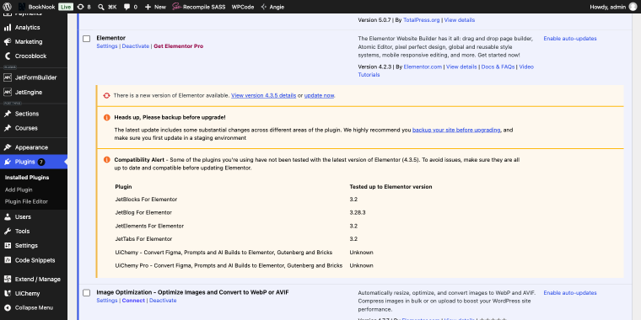The image size is (641, 320).
Task: Click Connect under Image Optimization
Action: tap(133, 301)
